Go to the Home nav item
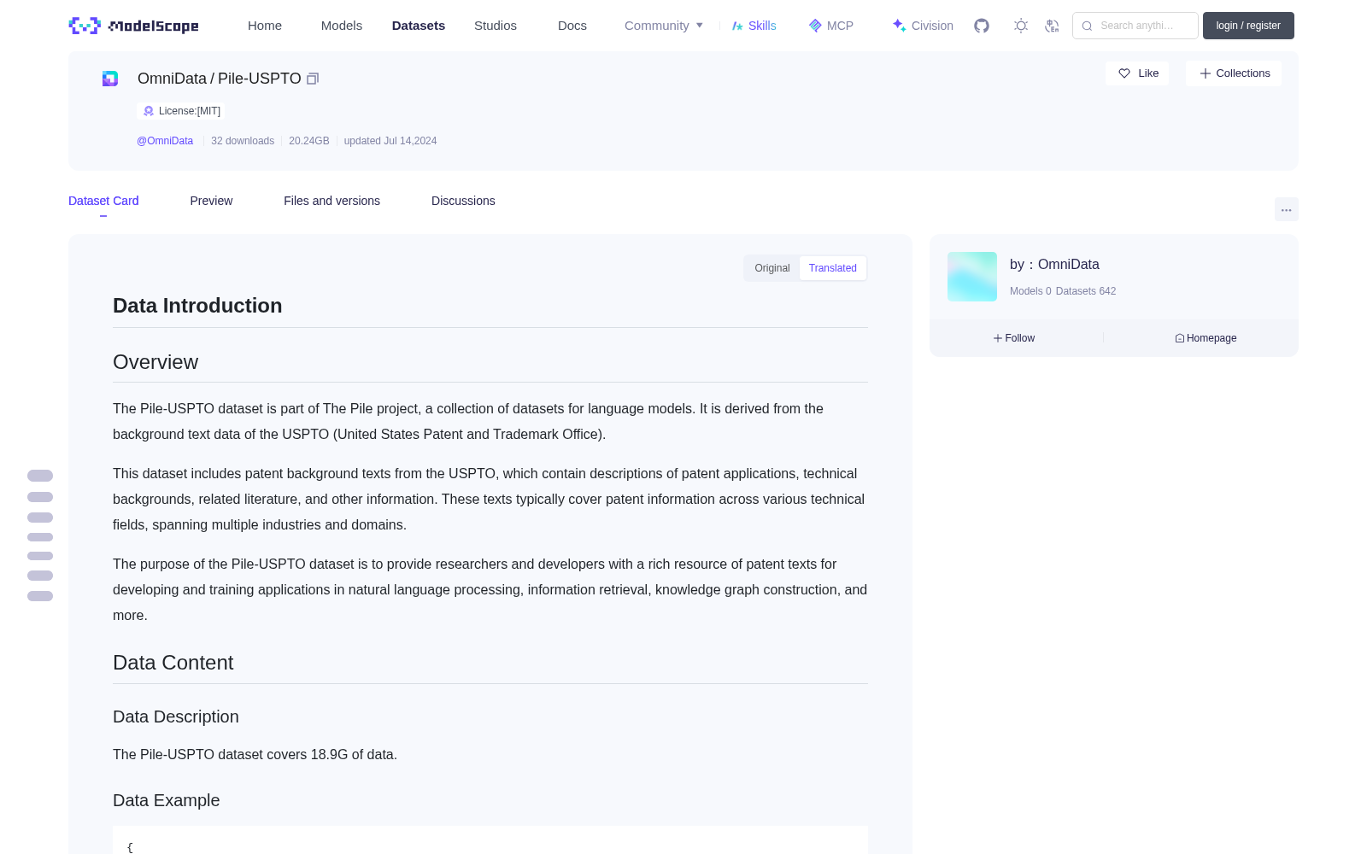This screenshot has height=854, width=1367. coord(265,26)
